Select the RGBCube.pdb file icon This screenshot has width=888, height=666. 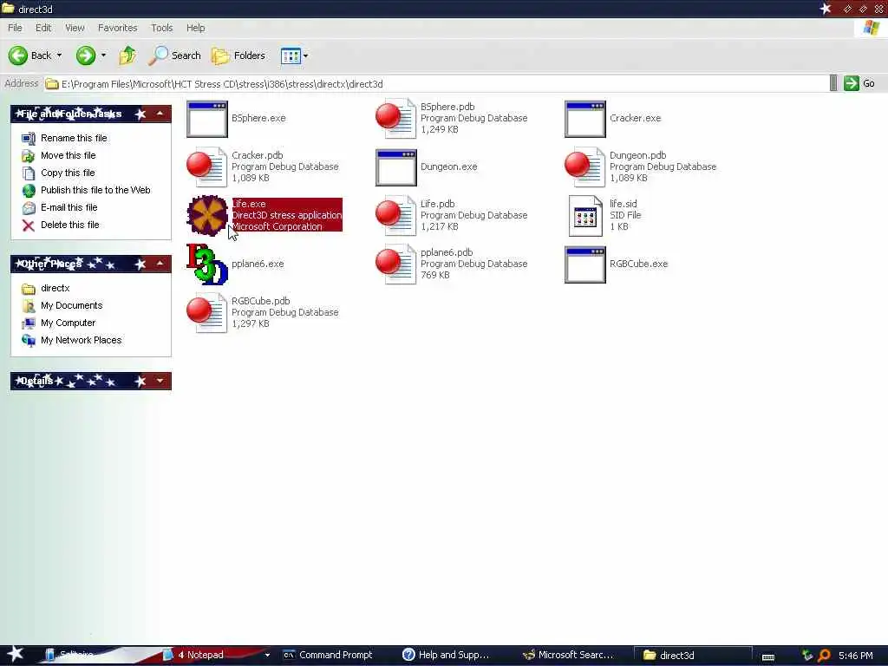click(206, 312)
